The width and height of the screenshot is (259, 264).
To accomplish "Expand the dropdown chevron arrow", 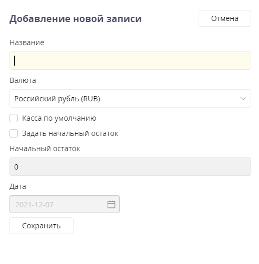I will [243, 99].
